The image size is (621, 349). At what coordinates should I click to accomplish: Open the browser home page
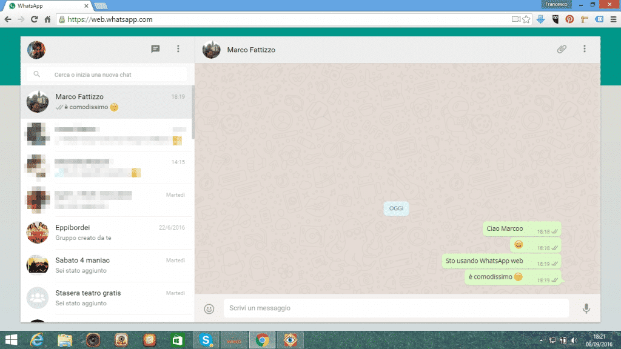coord(48,19)
